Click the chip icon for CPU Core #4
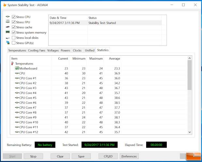Viewport: 202px width, 162px height. [x=17, y=93]
